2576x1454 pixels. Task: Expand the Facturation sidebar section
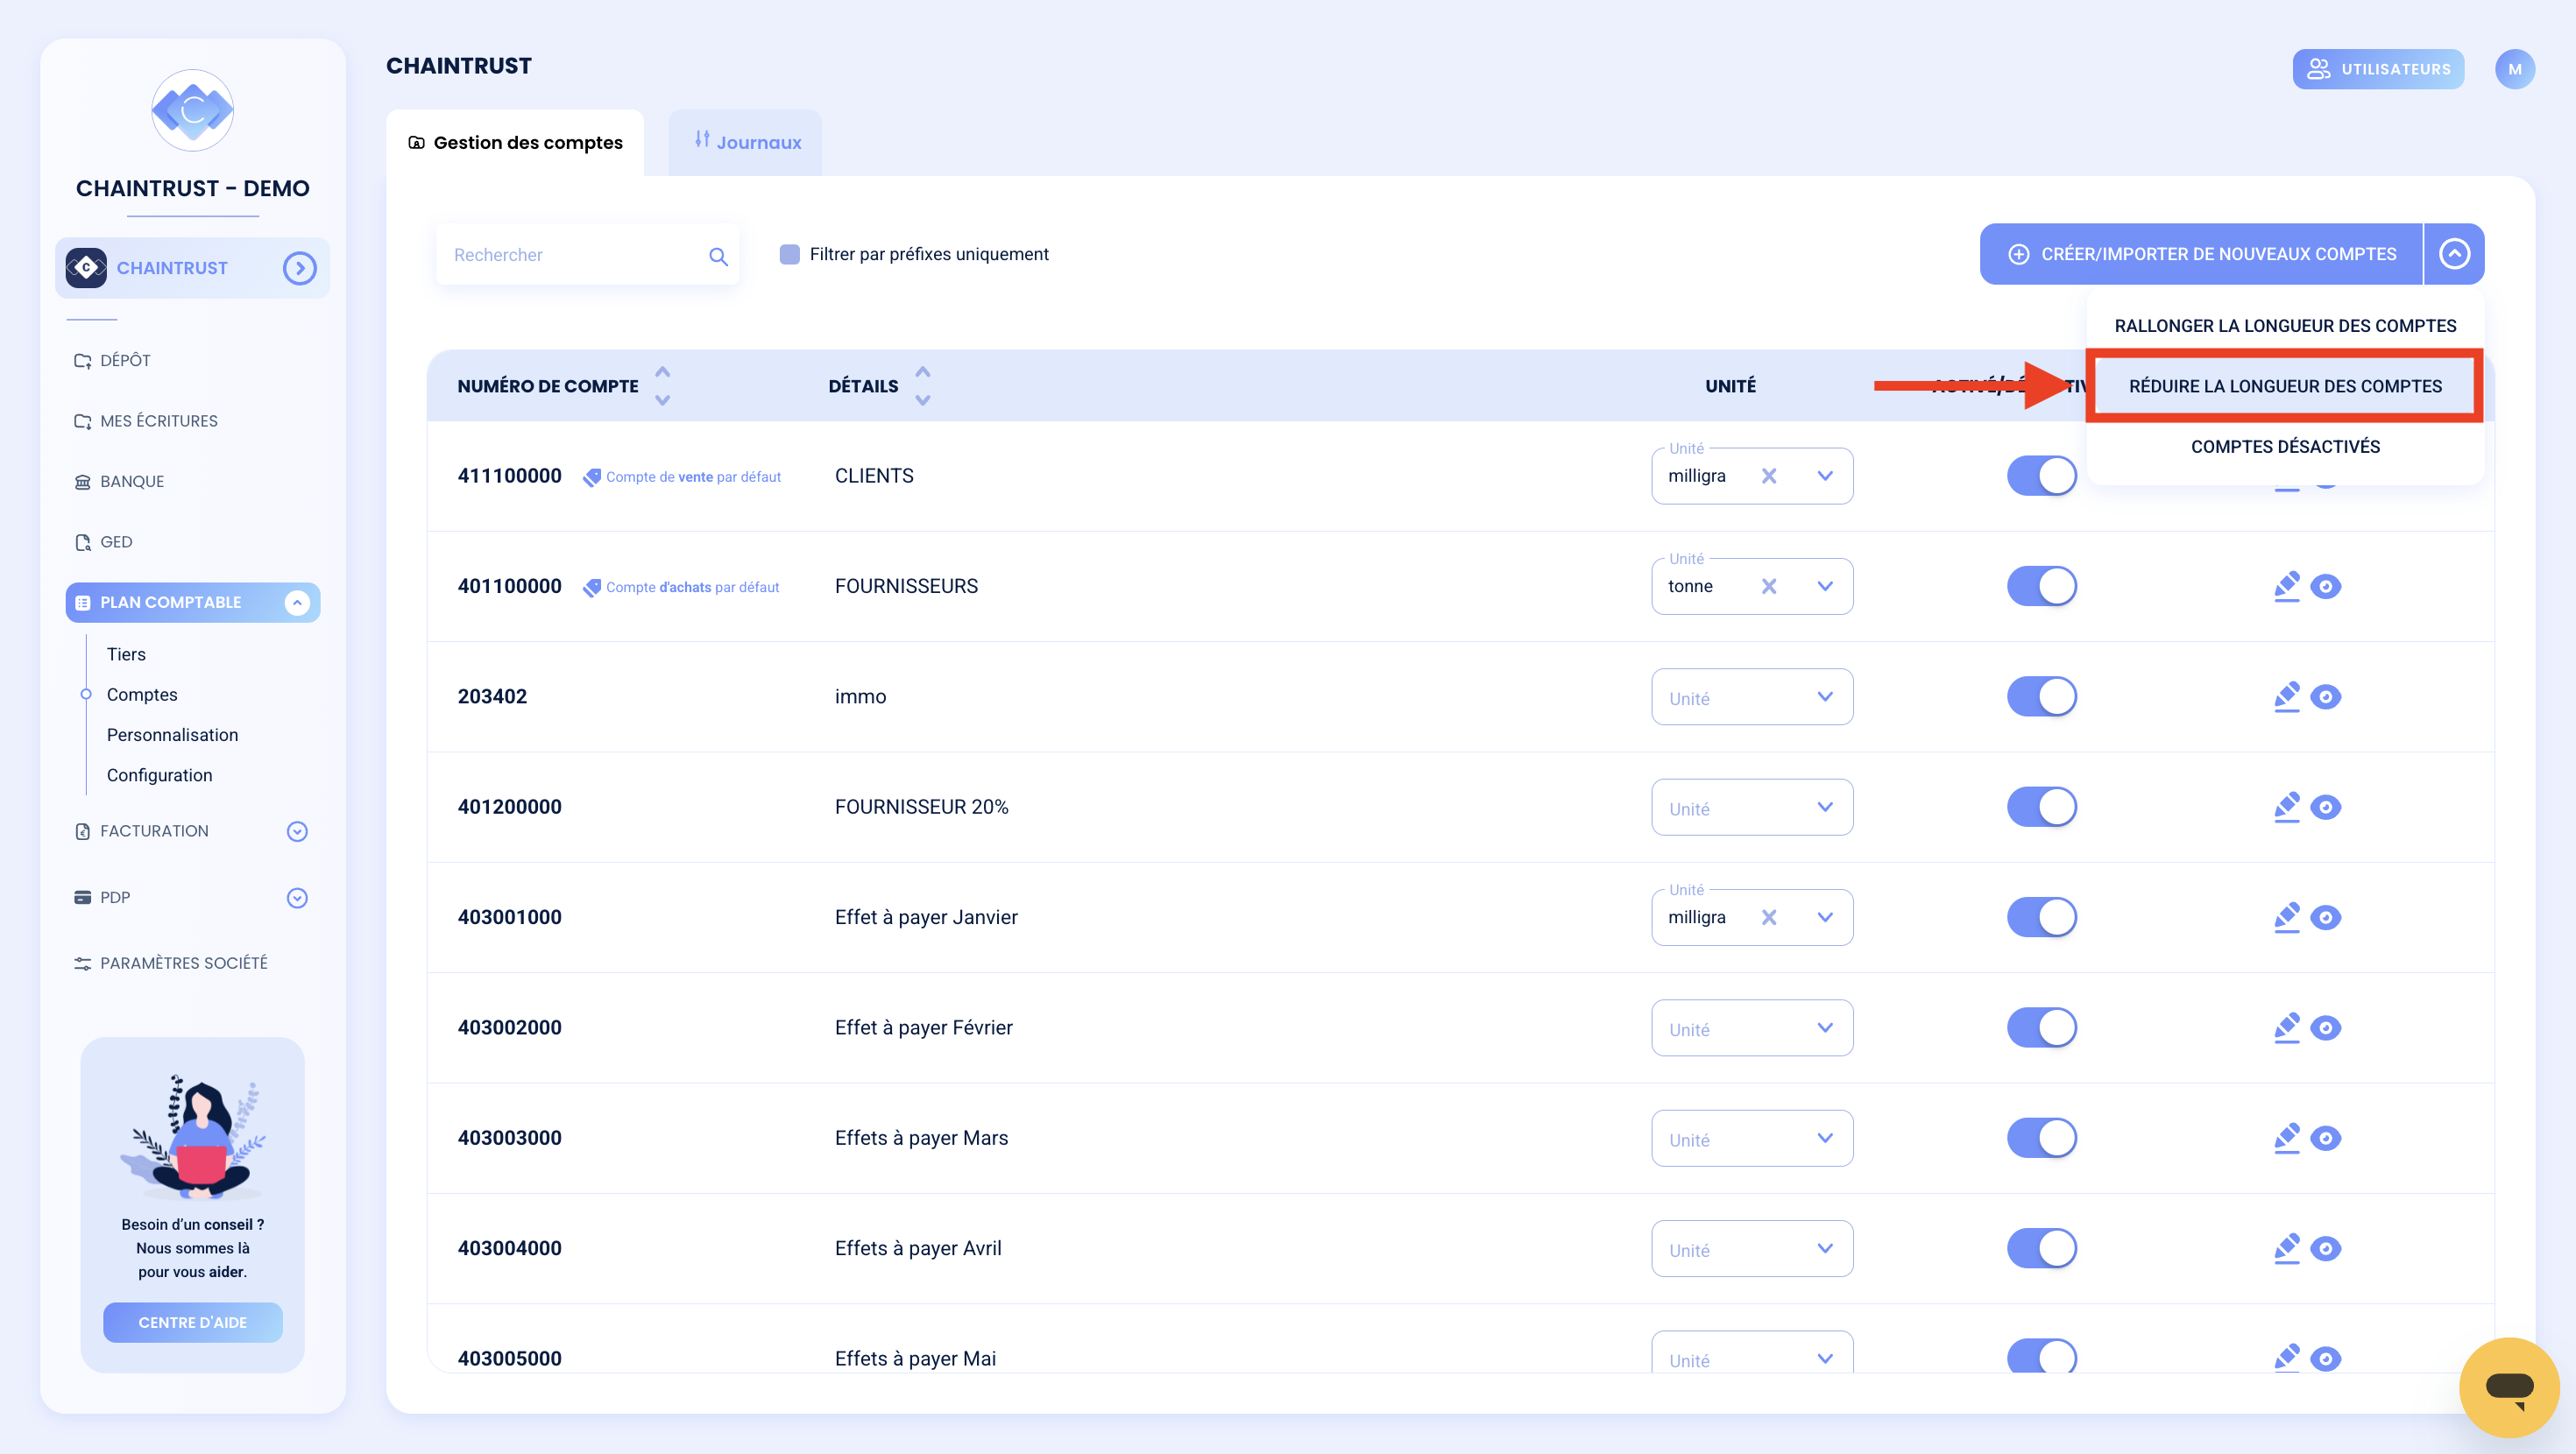coord(296,831)
